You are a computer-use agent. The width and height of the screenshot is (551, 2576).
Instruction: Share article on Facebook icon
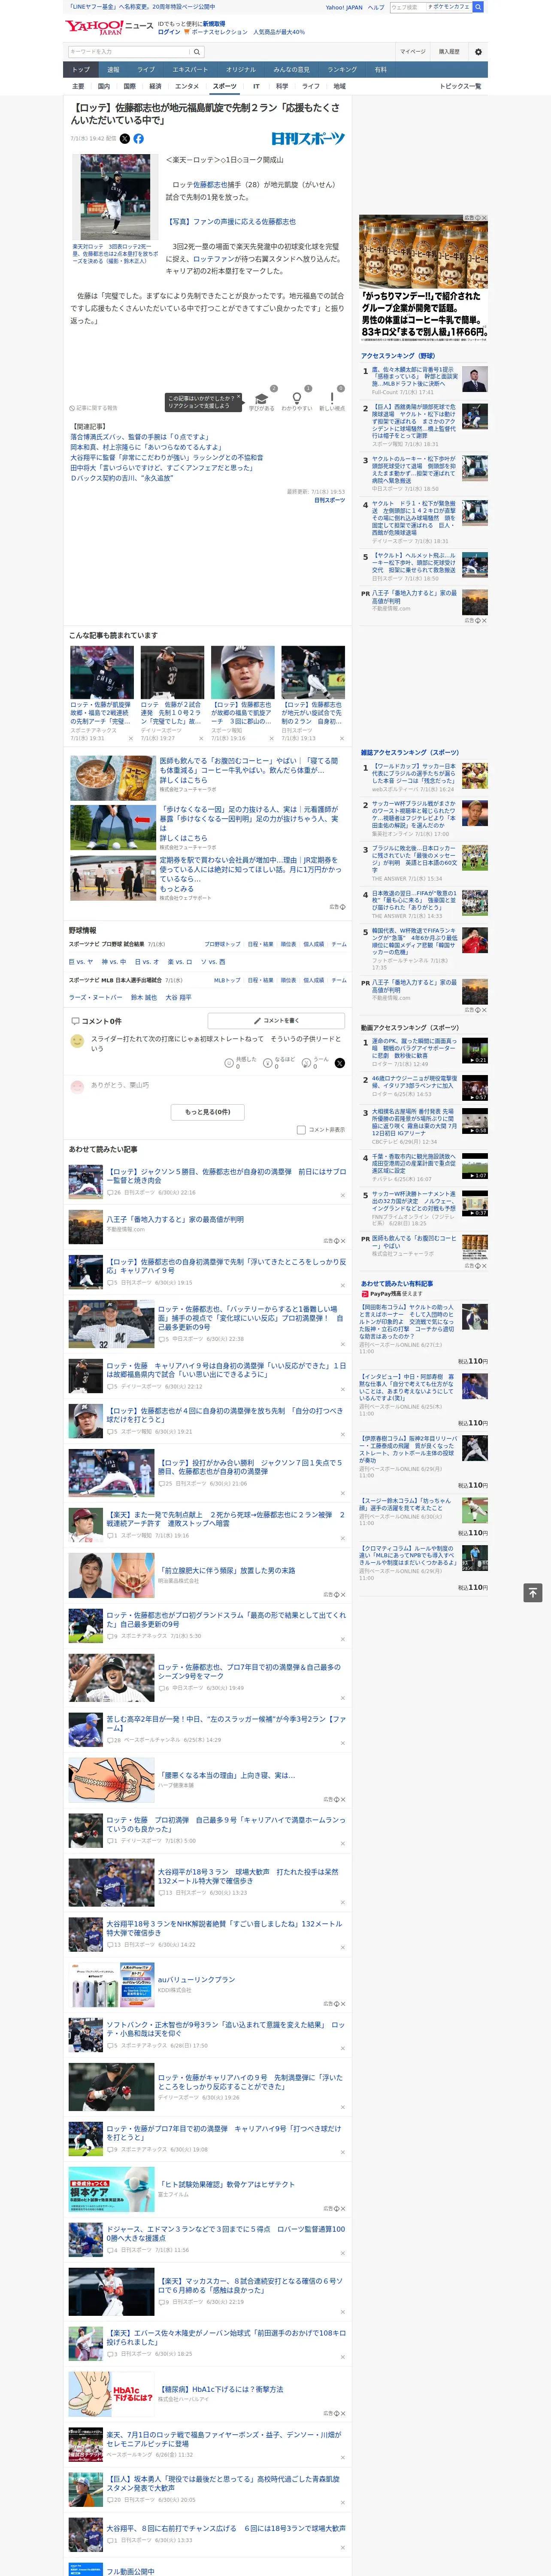pos(138,139)
